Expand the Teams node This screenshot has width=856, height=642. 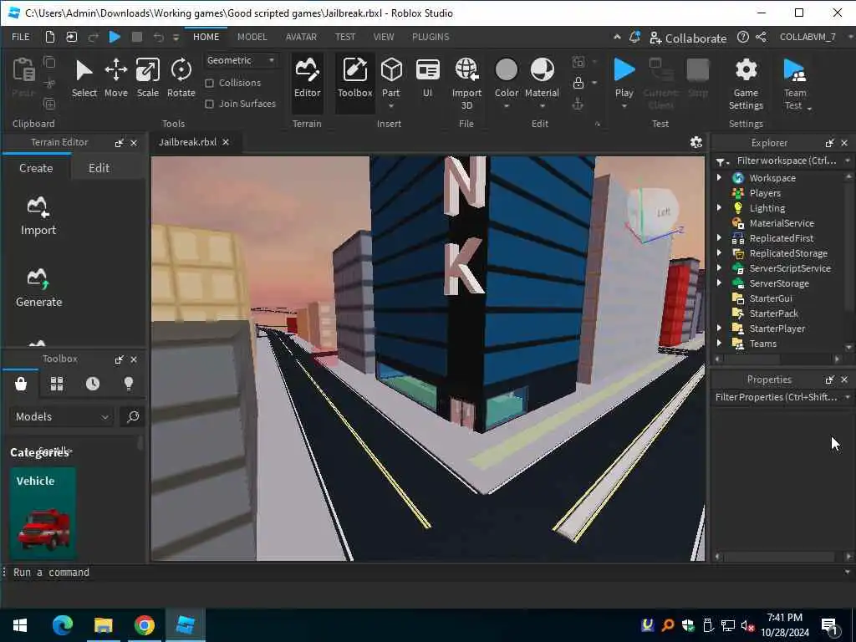(x=719, y=343)
